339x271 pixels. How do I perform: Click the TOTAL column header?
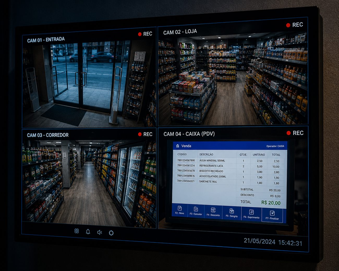coord(276,155)
